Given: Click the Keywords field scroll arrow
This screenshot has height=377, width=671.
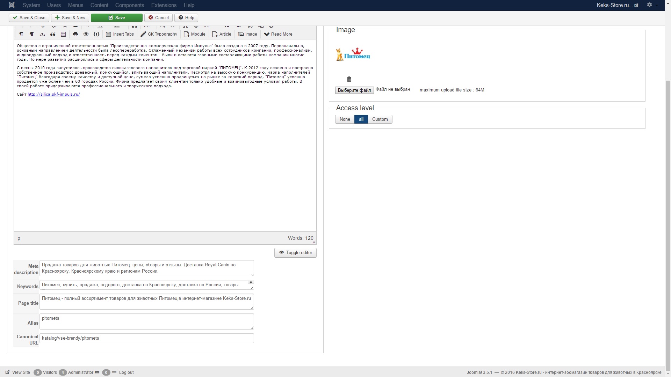Looking at the screenshot, I should click(x=251, y=283).
